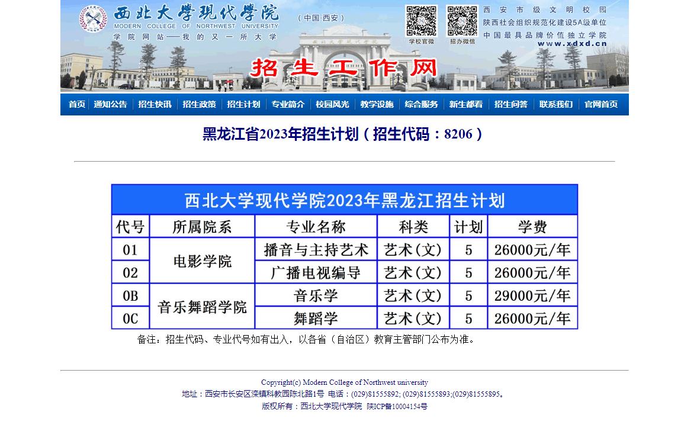Select code cell 02
The width and height of the screenshot is (681, 444).
point(130,272)
